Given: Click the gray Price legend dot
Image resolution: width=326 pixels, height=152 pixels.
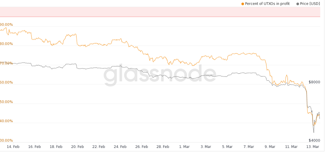Looking at the screenshot, I should click(298, 4).
